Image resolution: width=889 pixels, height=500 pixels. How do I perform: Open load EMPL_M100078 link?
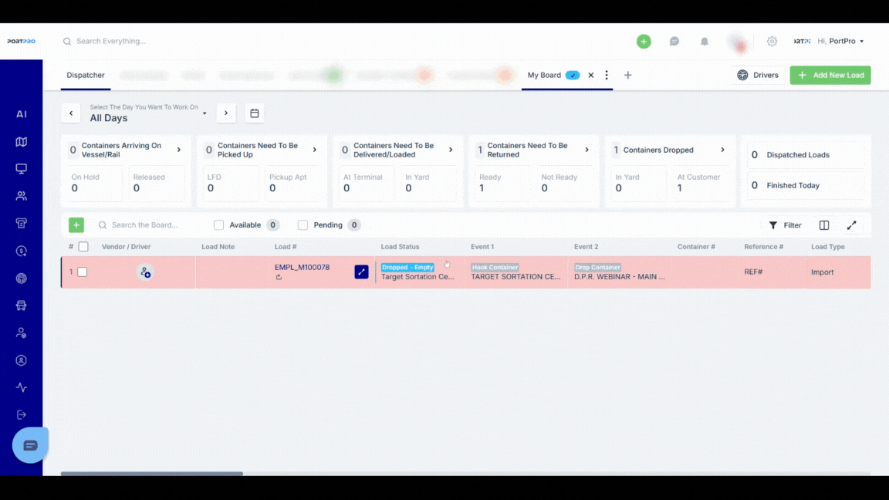click(x=302, y=267)
